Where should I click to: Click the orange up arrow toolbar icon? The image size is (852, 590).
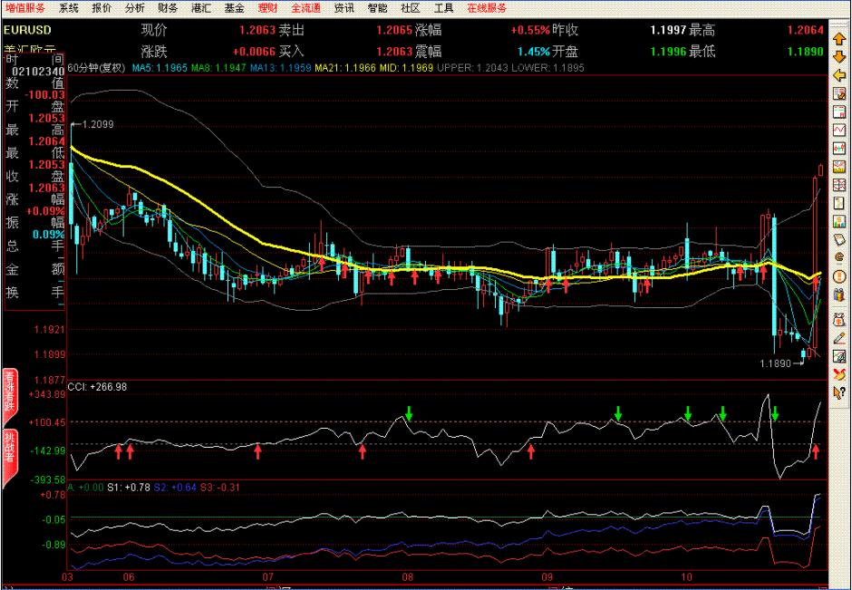coord(839,38)
